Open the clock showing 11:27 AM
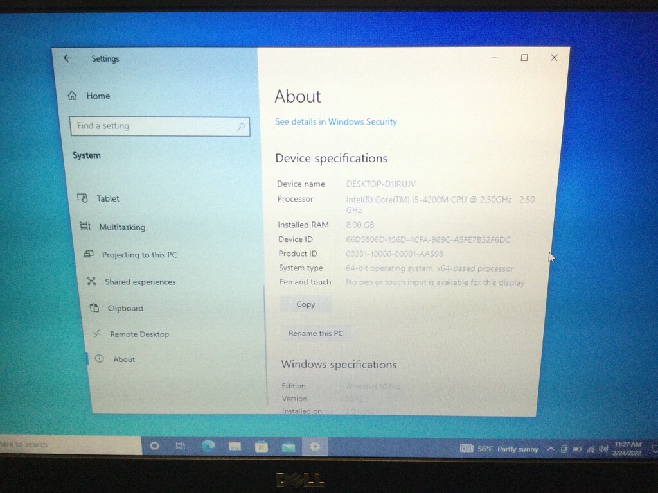This screenshot has height=493, width=658. coord(627,449)
